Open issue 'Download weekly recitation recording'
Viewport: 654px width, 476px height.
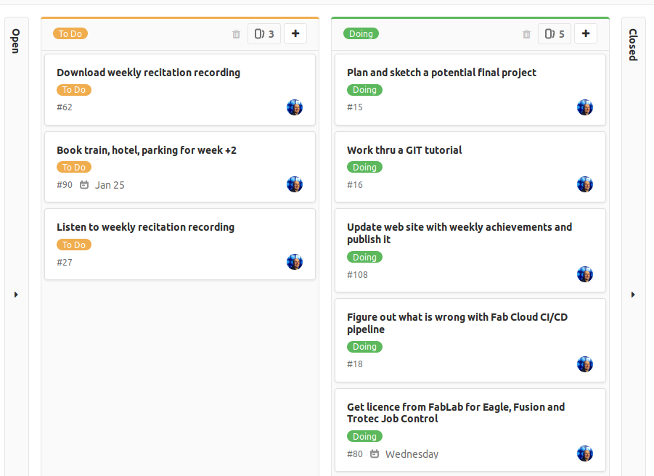pos(148,73)
